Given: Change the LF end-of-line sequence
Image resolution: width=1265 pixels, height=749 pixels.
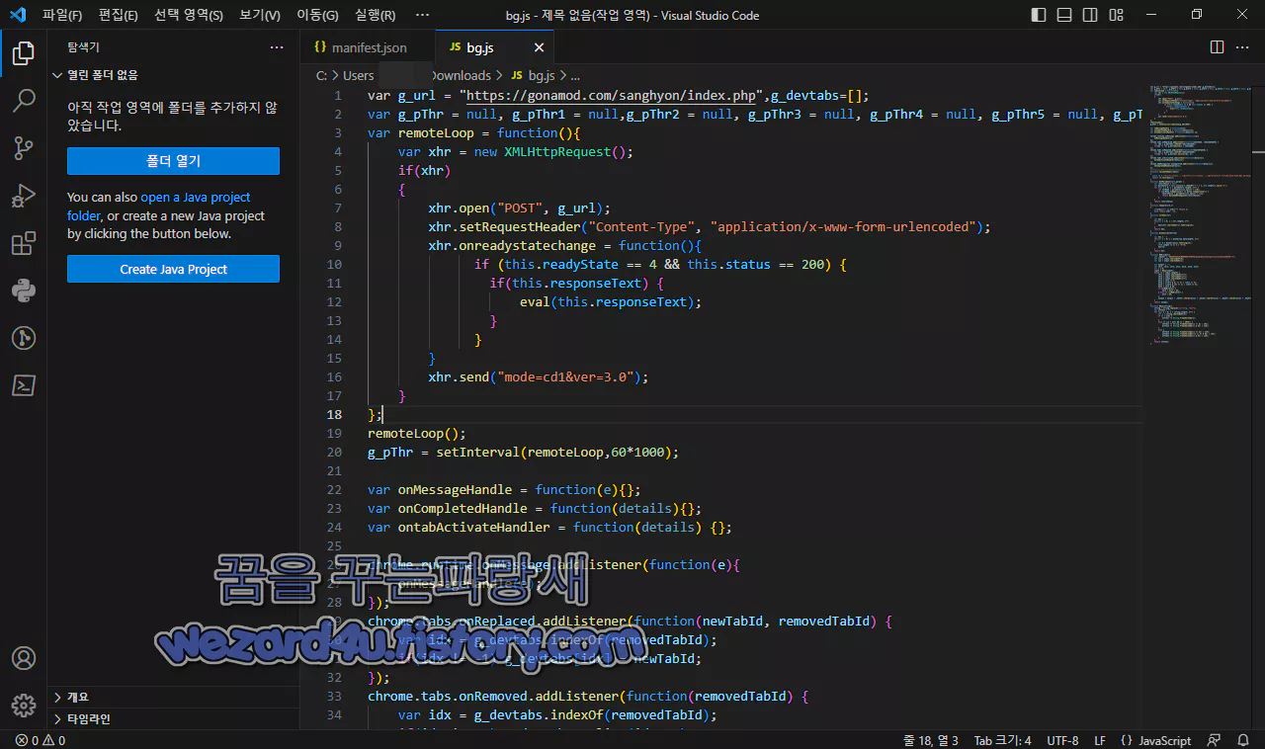Looking at the screenshot, I should click(x=1100, y=740).
